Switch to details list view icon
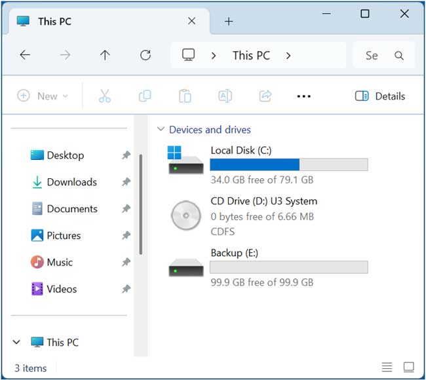 point(387,367)
